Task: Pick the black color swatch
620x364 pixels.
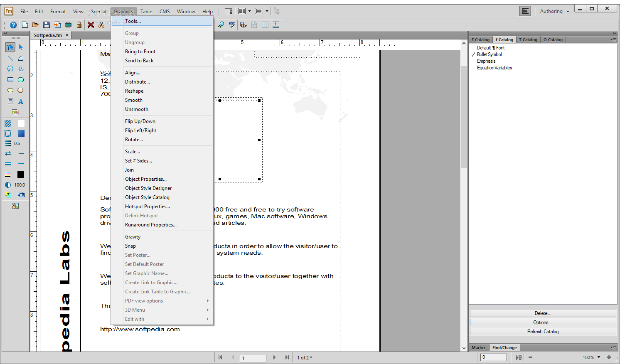Action: 21,175
